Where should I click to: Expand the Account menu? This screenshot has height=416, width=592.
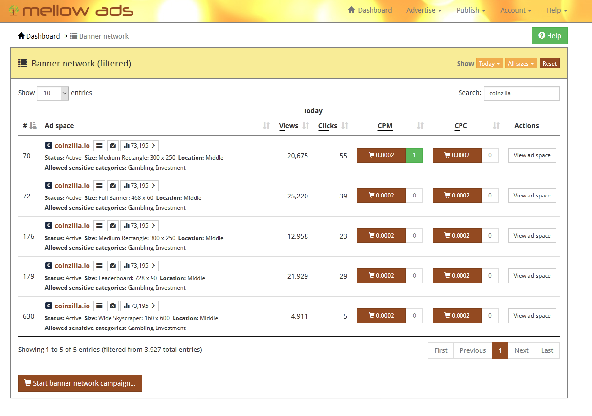coord(516,10)
